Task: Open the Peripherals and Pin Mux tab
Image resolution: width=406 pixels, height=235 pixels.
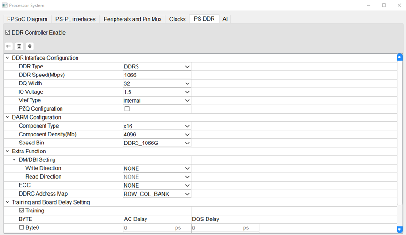Action: [132, 19]
